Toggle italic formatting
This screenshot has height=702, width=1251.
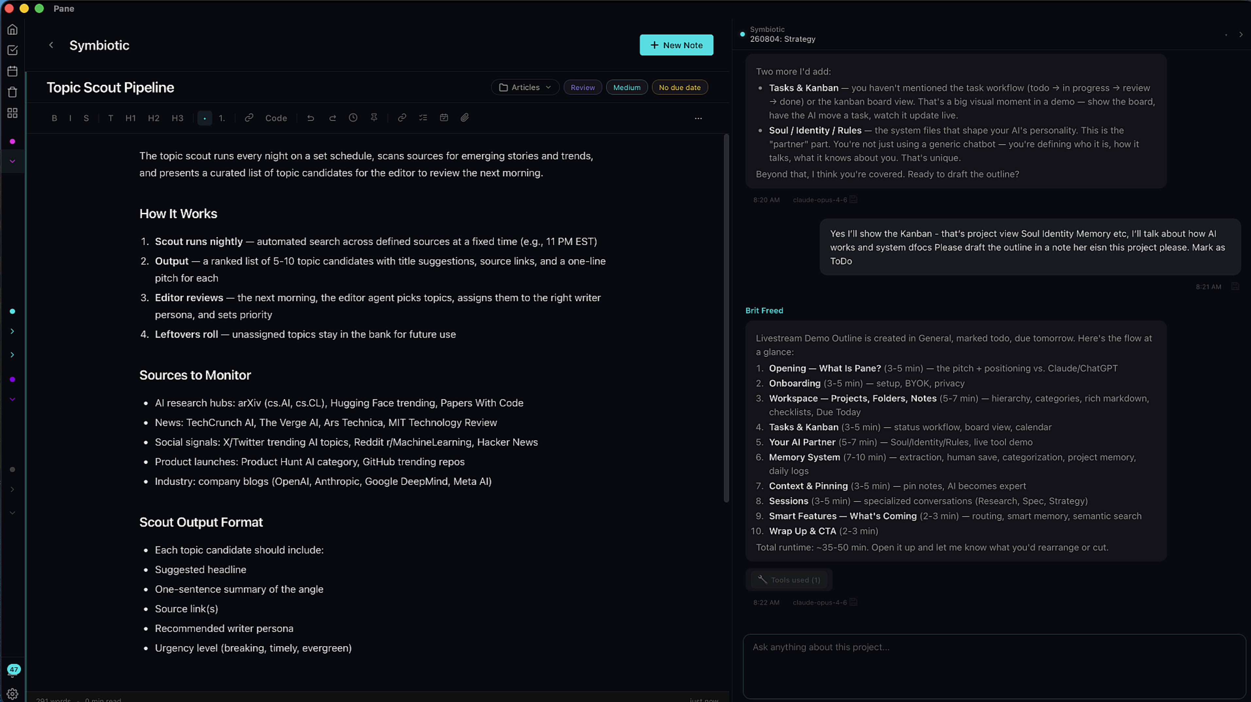70,118
